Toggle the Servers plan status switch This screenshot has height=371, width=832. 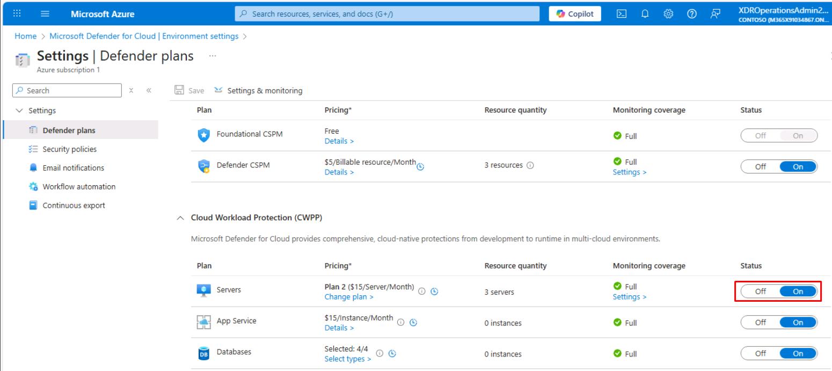[778, 291]
